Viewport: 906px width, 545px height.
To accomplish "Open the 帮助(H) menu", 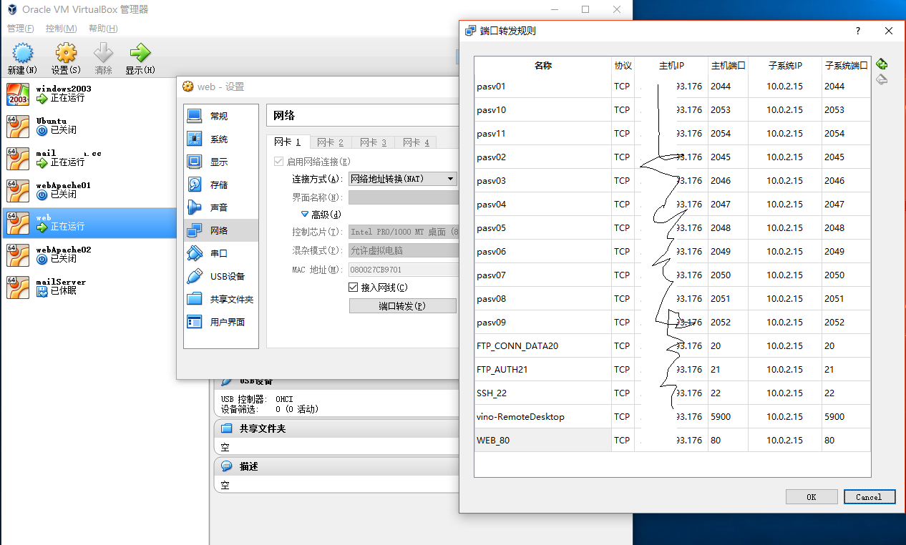I will [x=103, y=29].
